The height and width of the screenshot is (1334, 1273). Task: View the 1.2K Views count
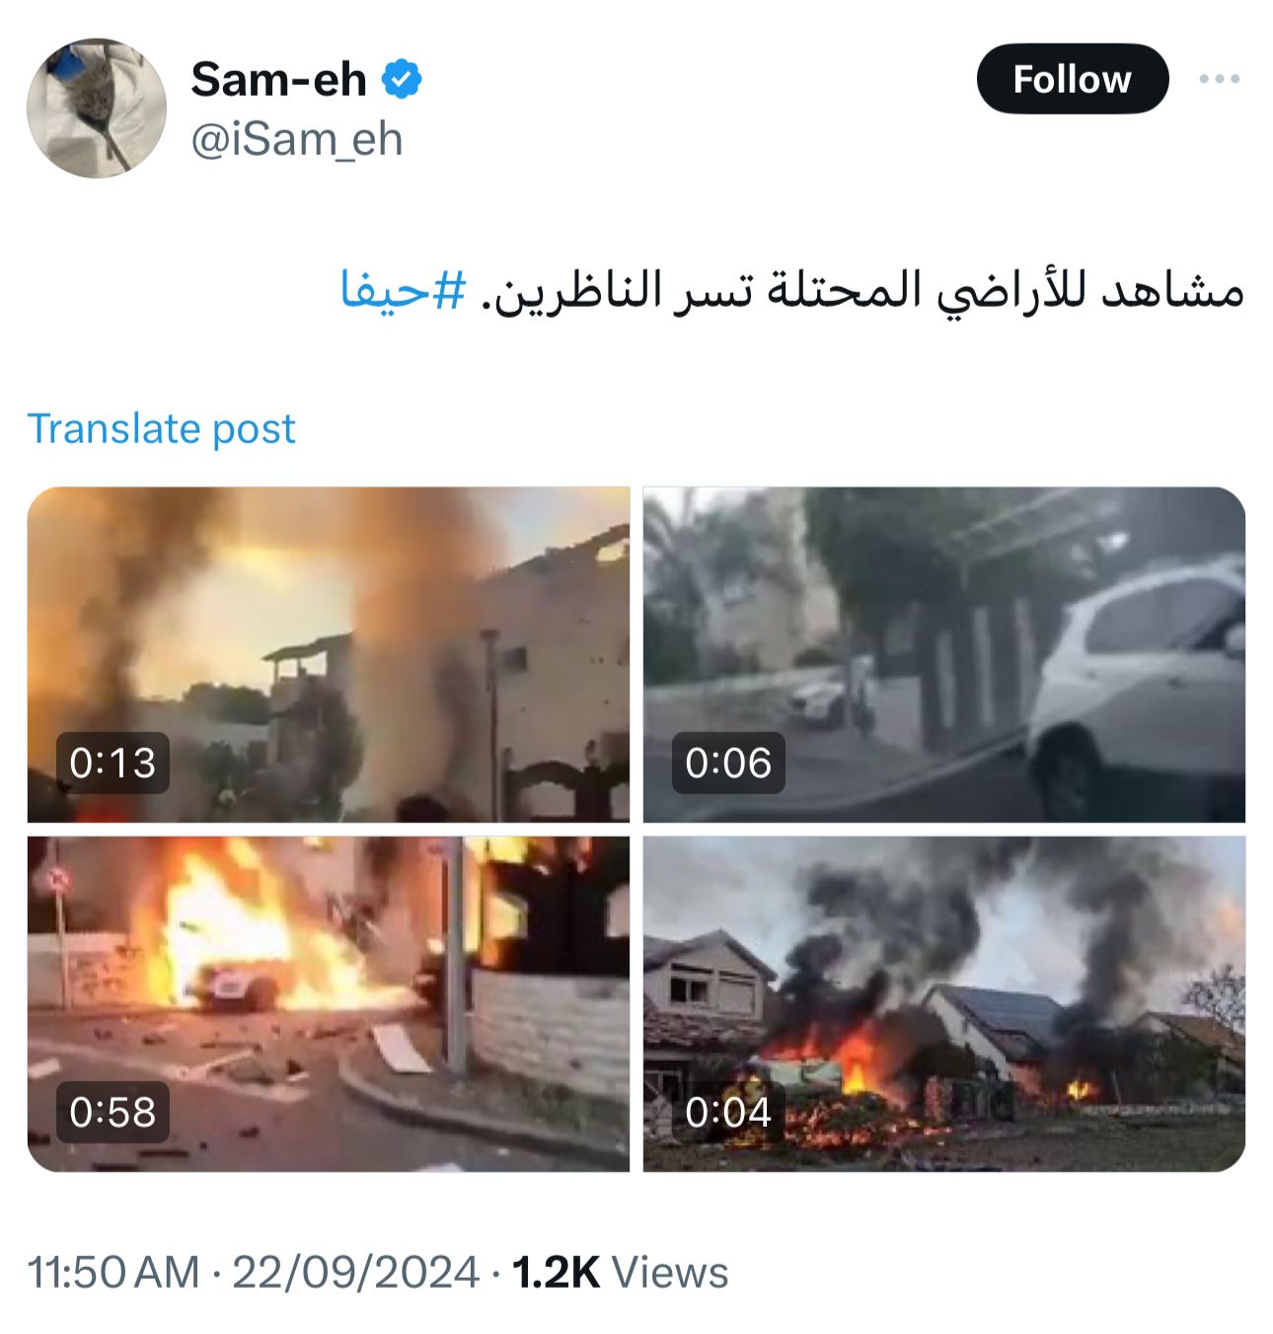[620, 1272]
